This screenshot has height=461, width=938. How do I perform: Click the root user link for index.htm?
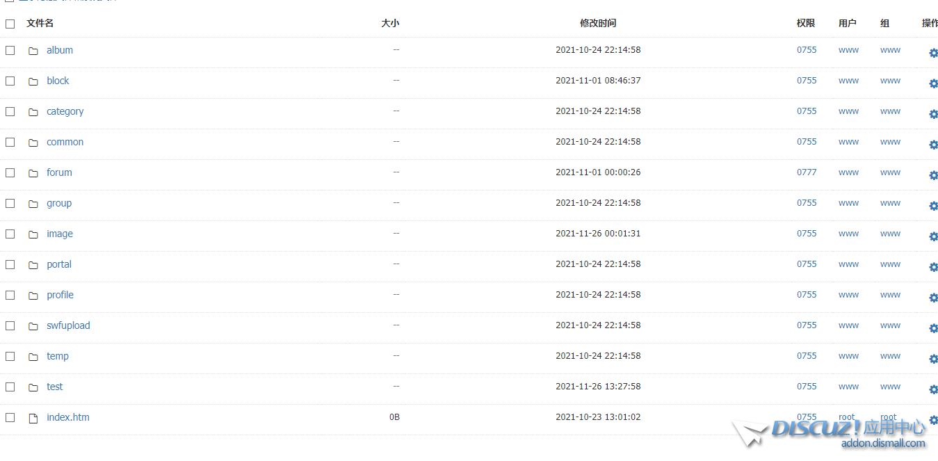tap(846, 417)
